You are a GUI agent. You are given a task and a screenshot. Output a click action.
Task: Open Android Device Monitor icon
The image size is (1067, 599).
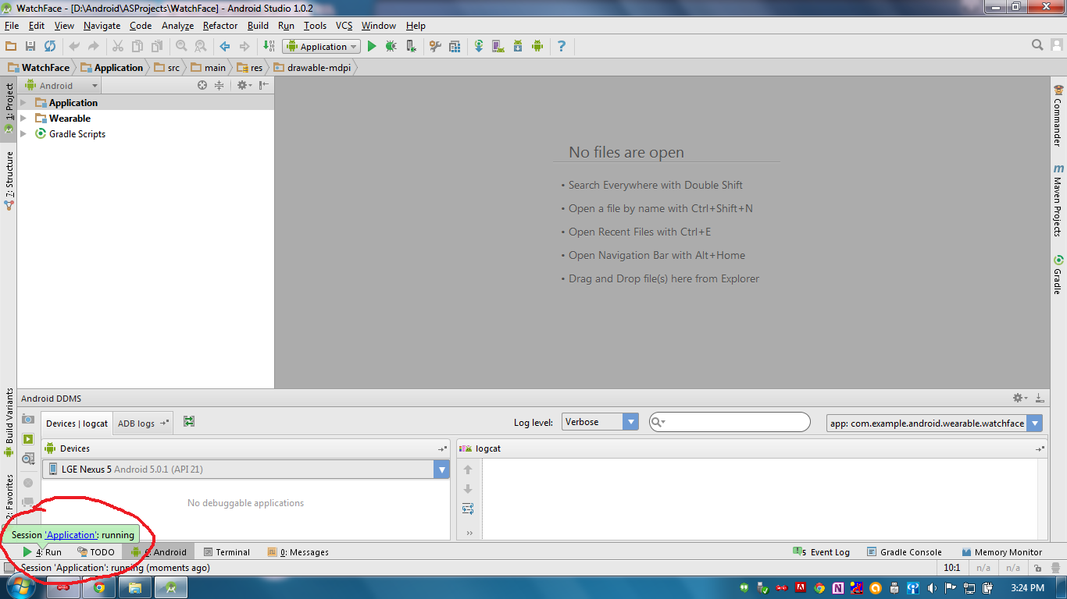pyautogui.click(x=537, y=47)
